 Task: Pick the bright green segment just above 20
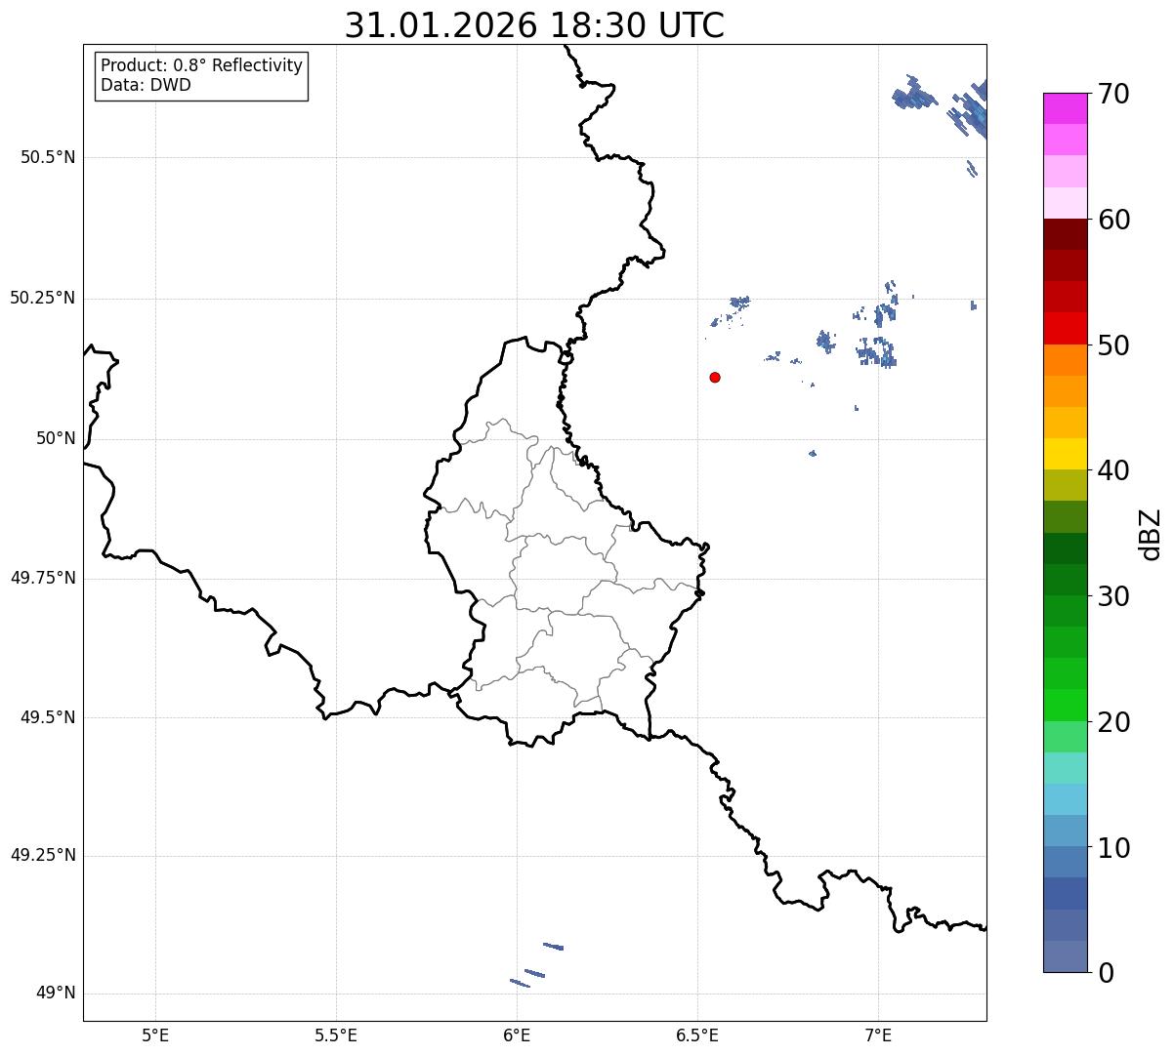1065,706
